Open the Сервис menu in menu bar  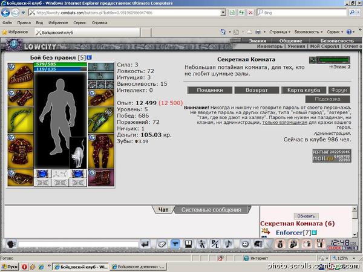80,23
